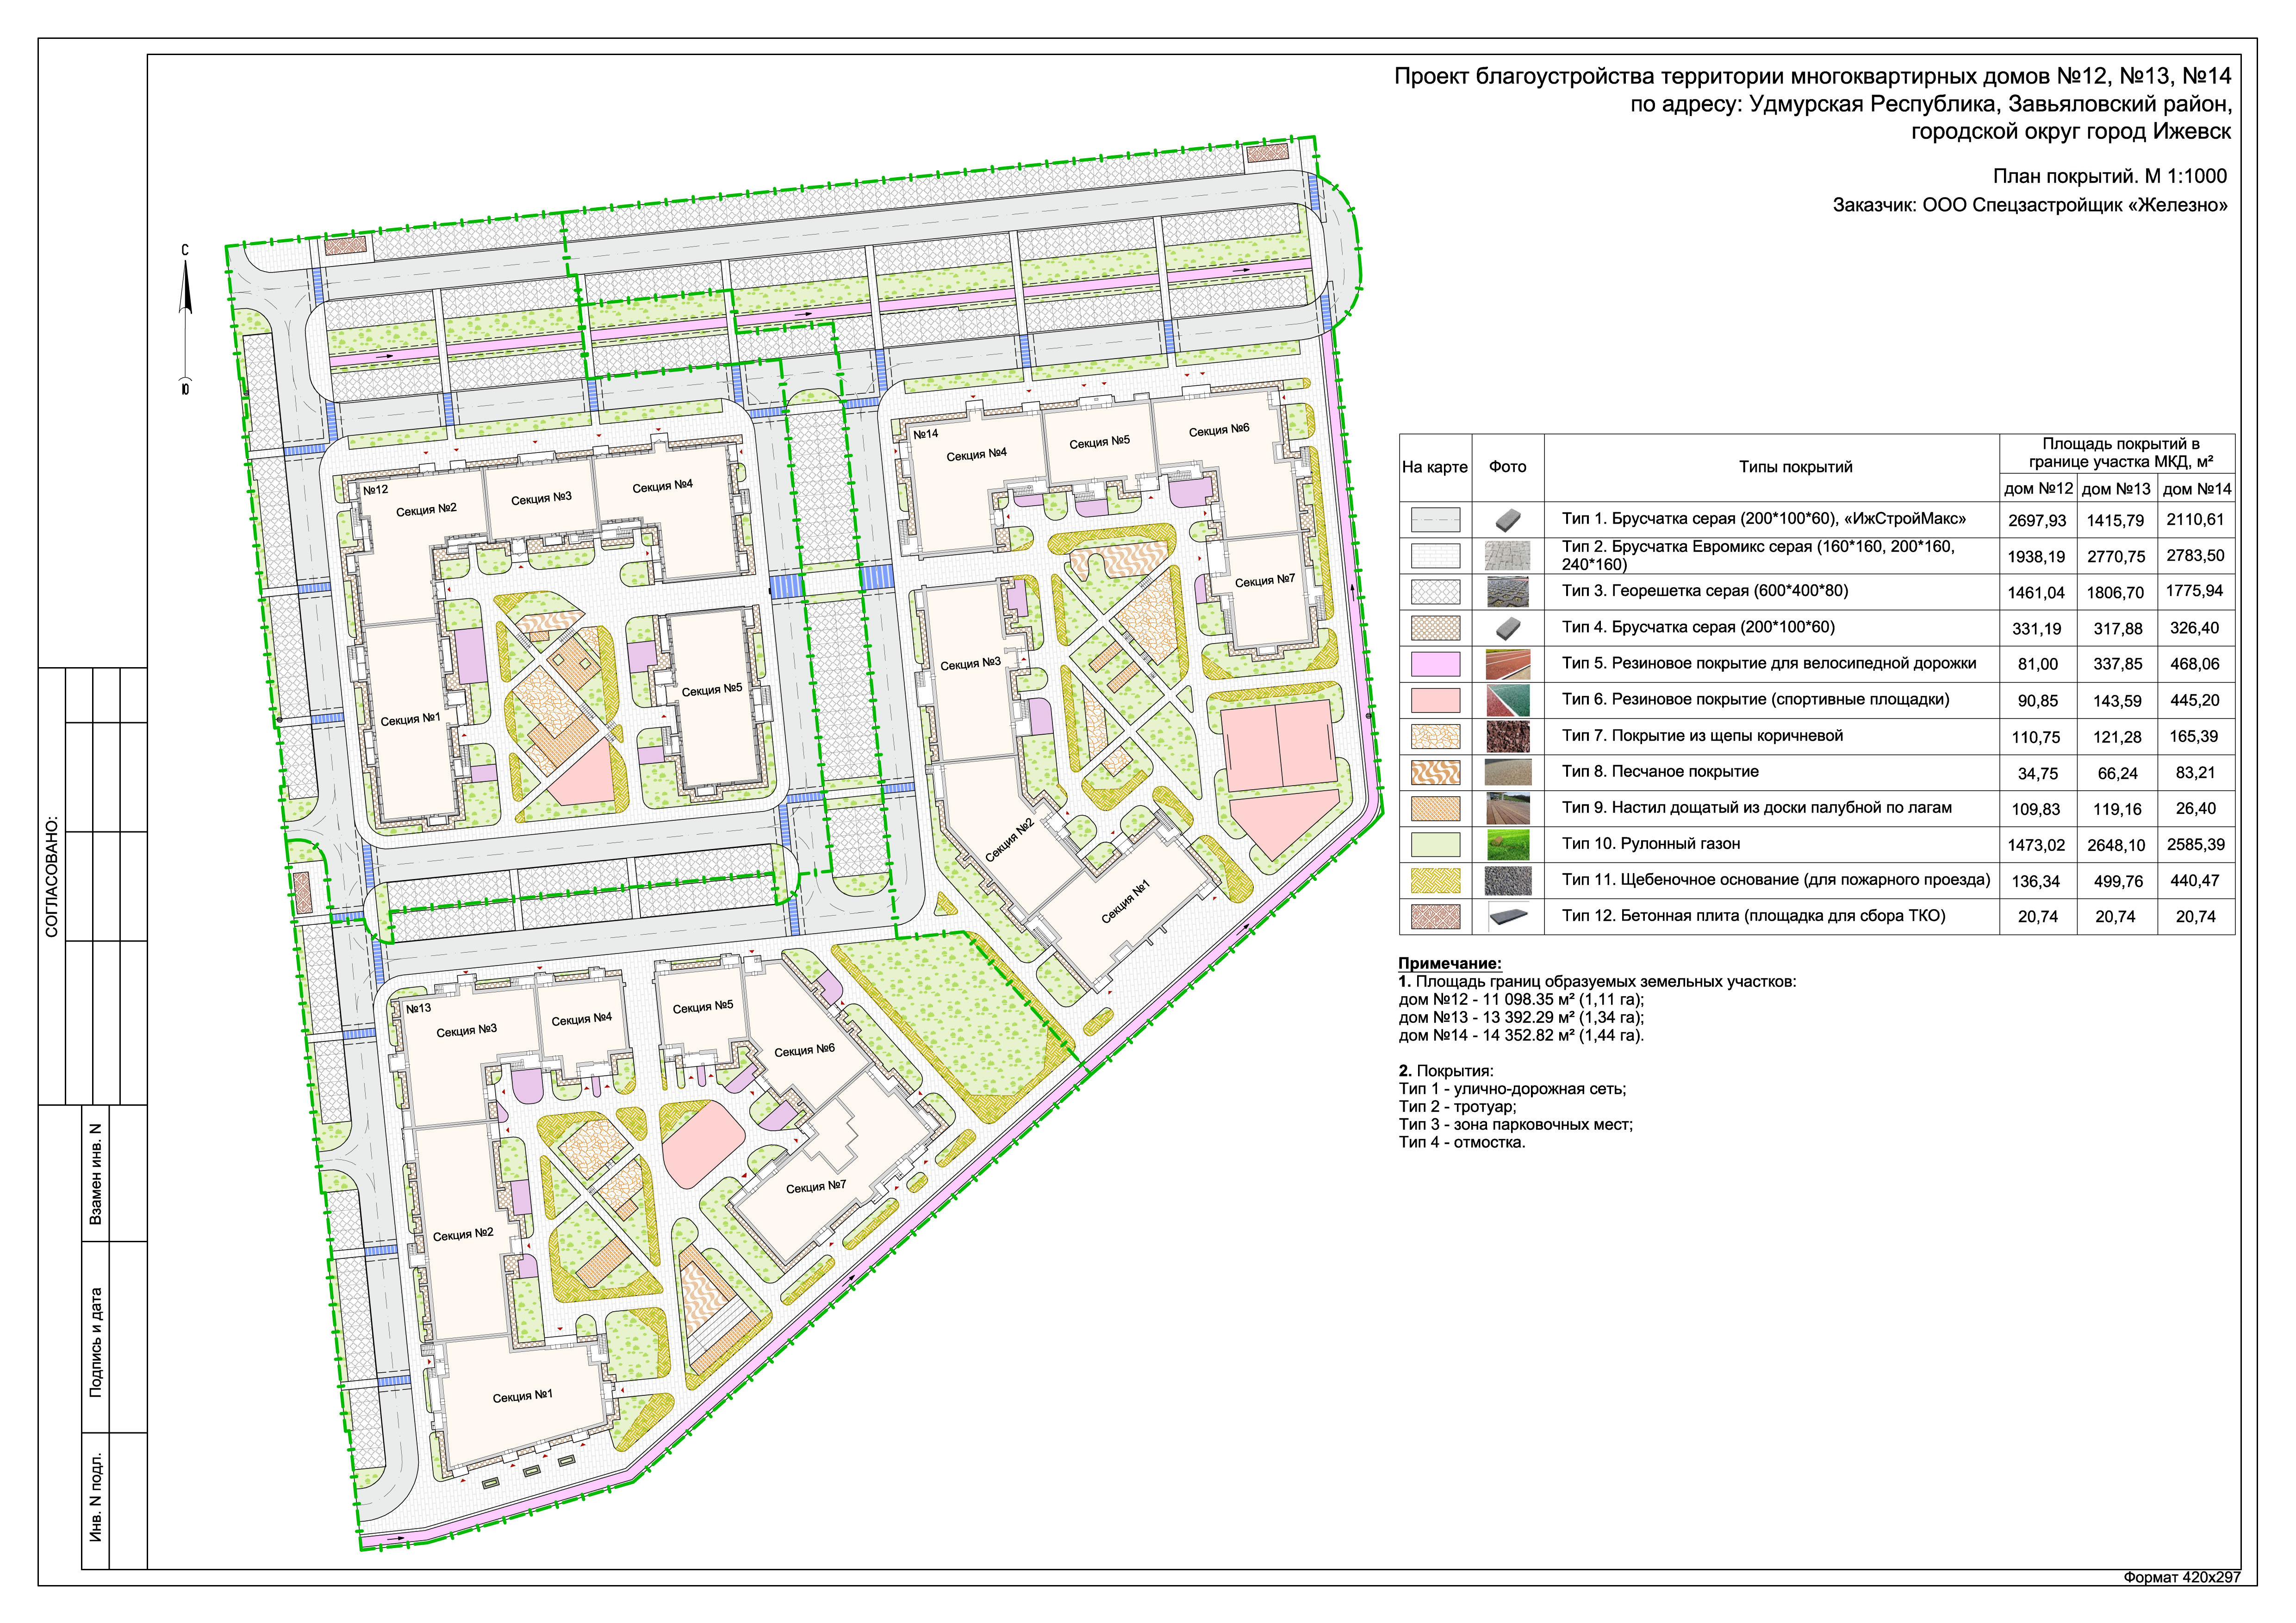Image resolution: width=2296 pixels, height=1623 pixels.
Task: Open the Тип 7 wood chips photo
Action: (x=1508, y=737)
